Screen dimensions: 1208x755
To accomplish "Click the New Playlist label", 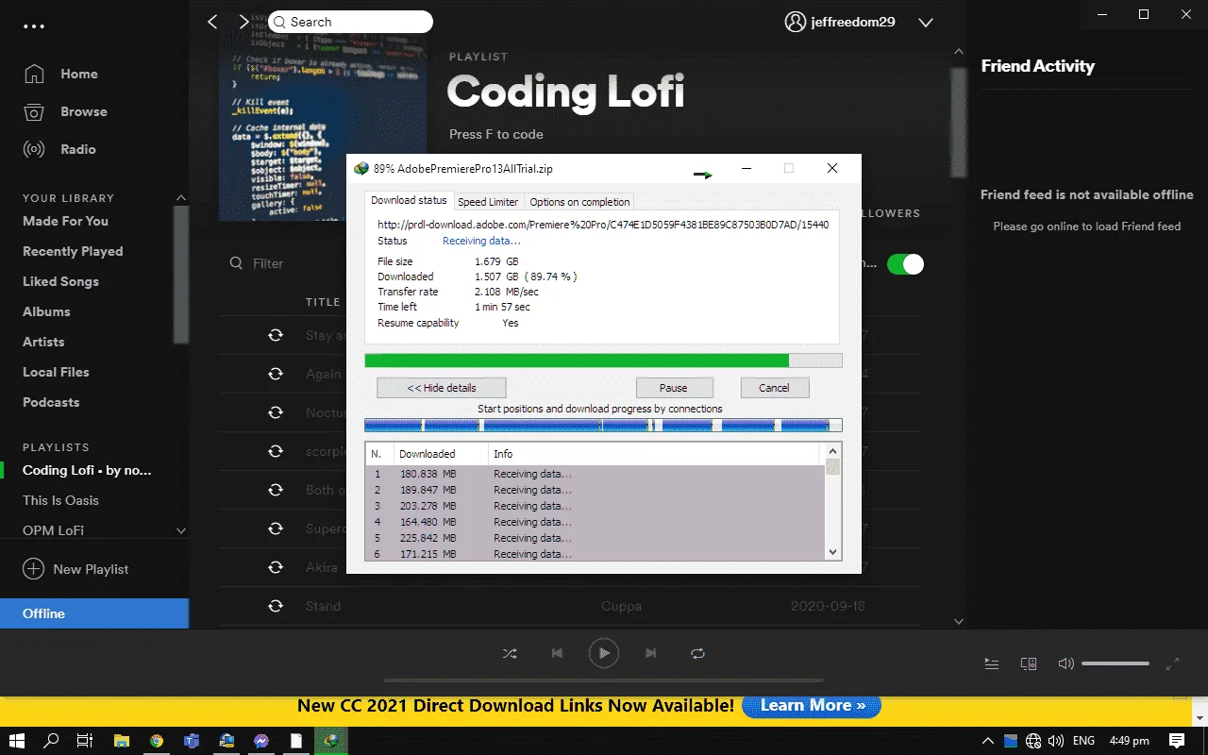I will point(91,569).
